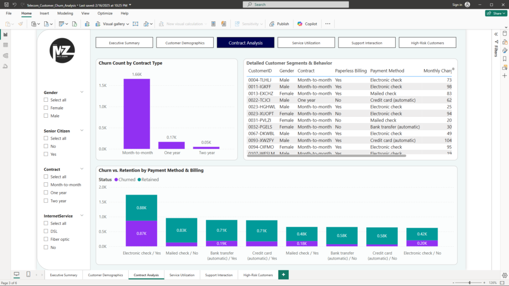
Task: Tick the Month-to-month contract checkbox
Action: (46, 185)
